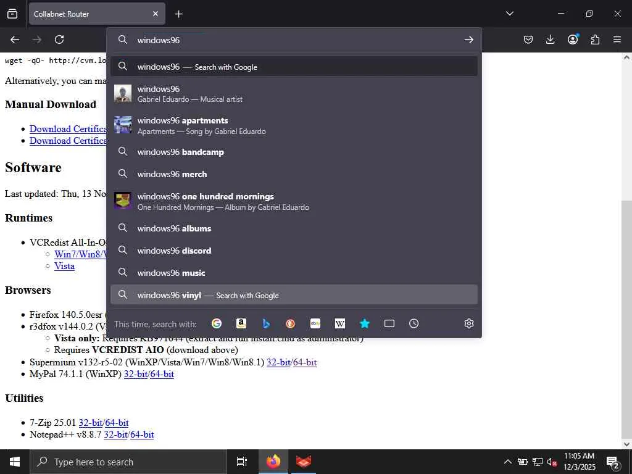Click the page vertical scrollbar thumb

point(626,318)
